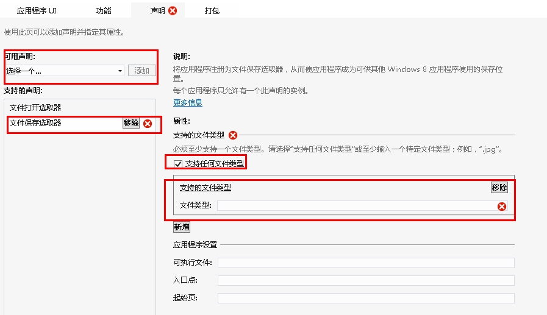This screenshot has width=547, height=315.
Task: Open the 打包 tab
Action: tap(212, 11)
